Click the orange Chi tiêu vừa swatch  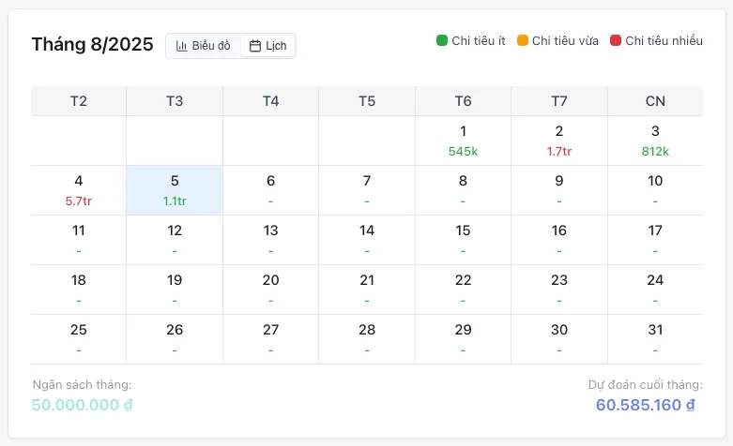pyautogui.click(x=522, y=40)
